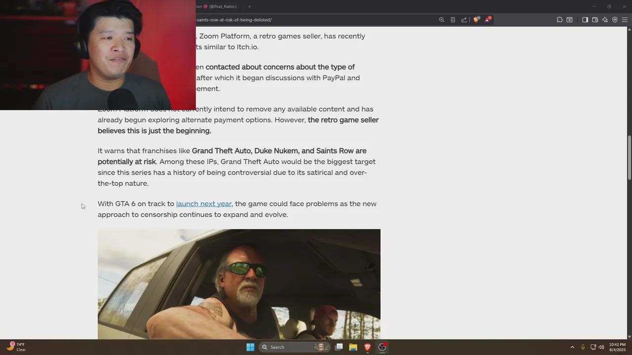
Task: Click the GTA 6 article image
Action: [239, 284]
